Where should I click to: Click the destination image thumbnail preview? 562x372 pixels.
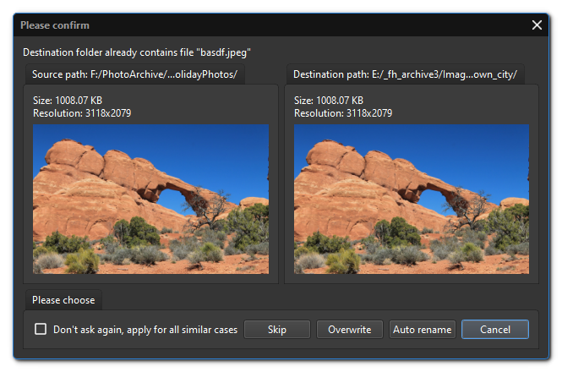(412, 199)
